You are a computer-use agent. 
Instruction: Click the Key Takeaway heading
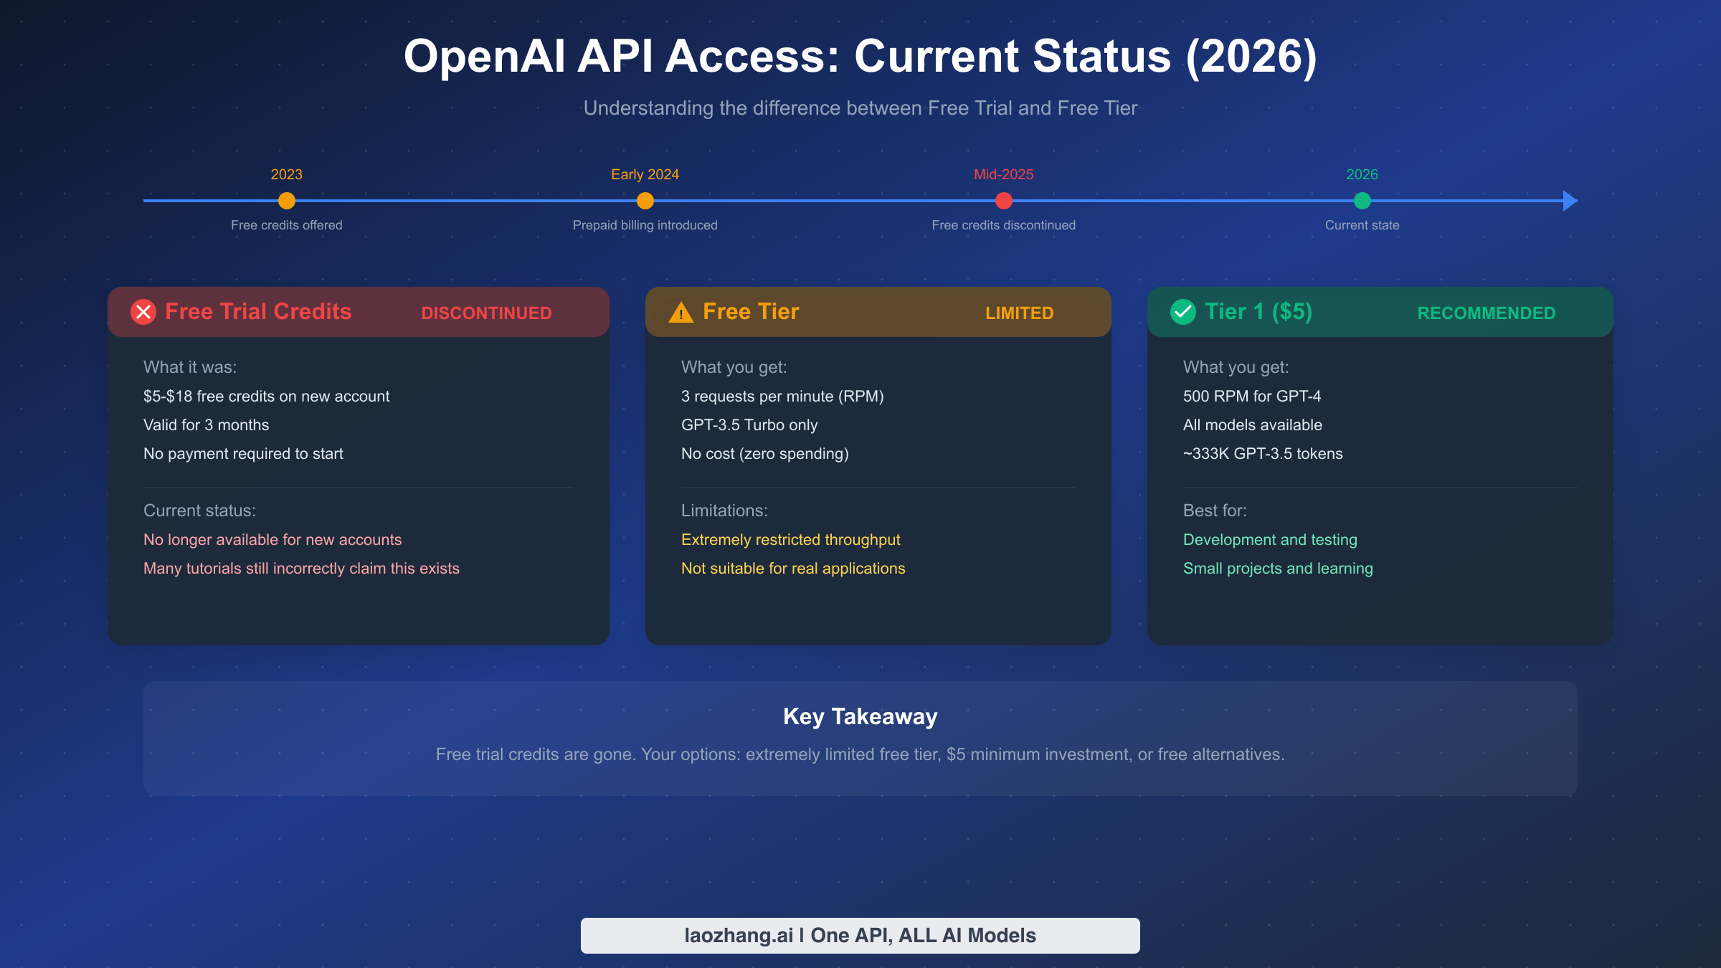coord(860,716)
